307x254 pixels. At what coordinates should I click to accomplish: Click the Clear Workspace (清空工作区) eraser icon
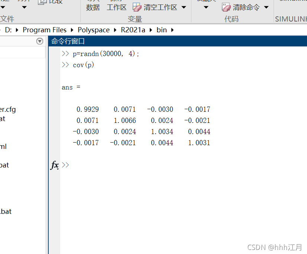tap(137, 7)
